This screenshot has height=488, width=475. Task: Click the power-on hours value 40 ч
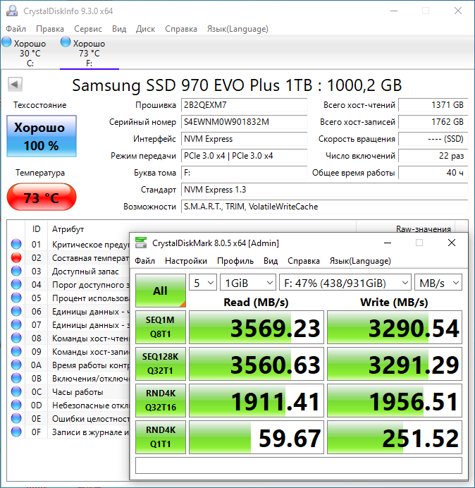click(433, 173)
